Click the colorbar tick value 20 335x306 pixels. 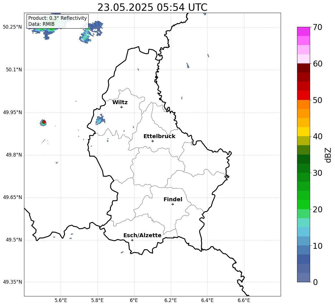pos(317,209)
